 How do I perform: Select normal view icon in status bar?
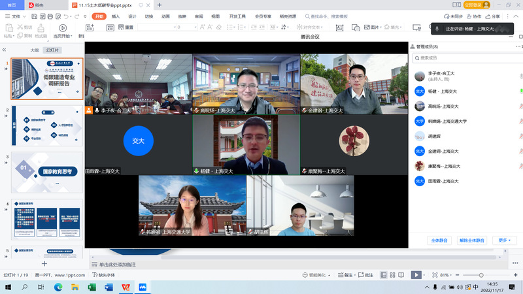click(384, 275)
